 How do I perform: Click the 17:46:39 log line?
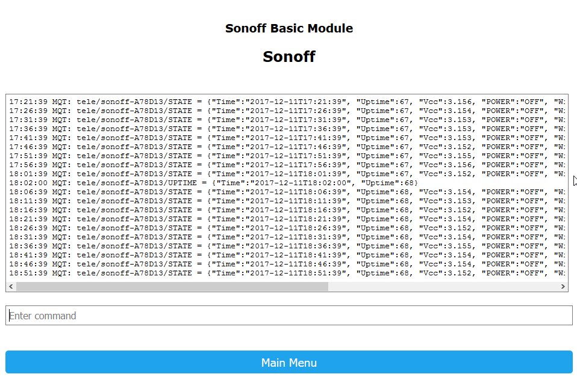tap(287, 147)
